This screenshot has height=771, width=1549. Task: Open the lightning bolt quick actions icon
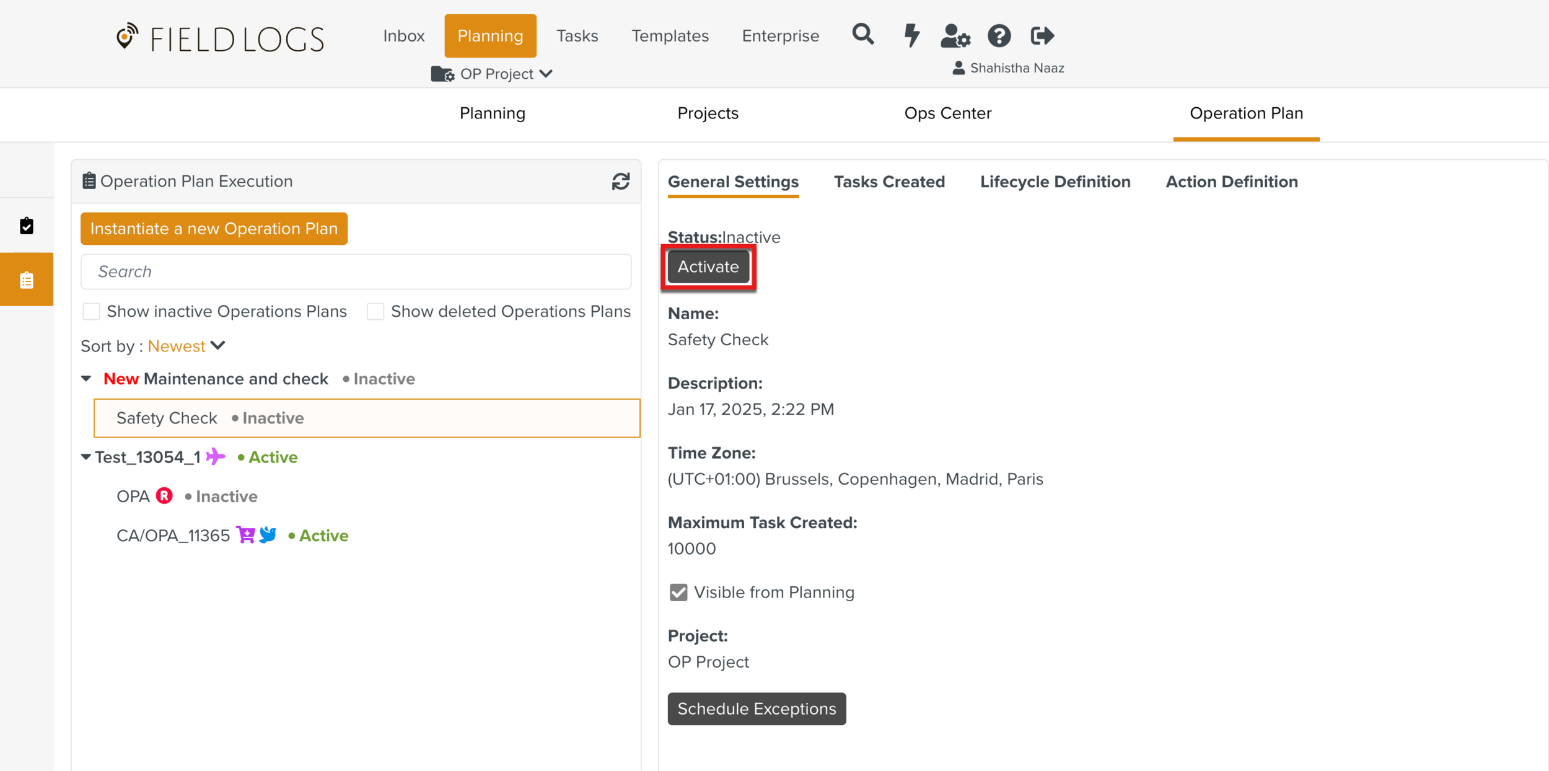[x=911, y=35]
